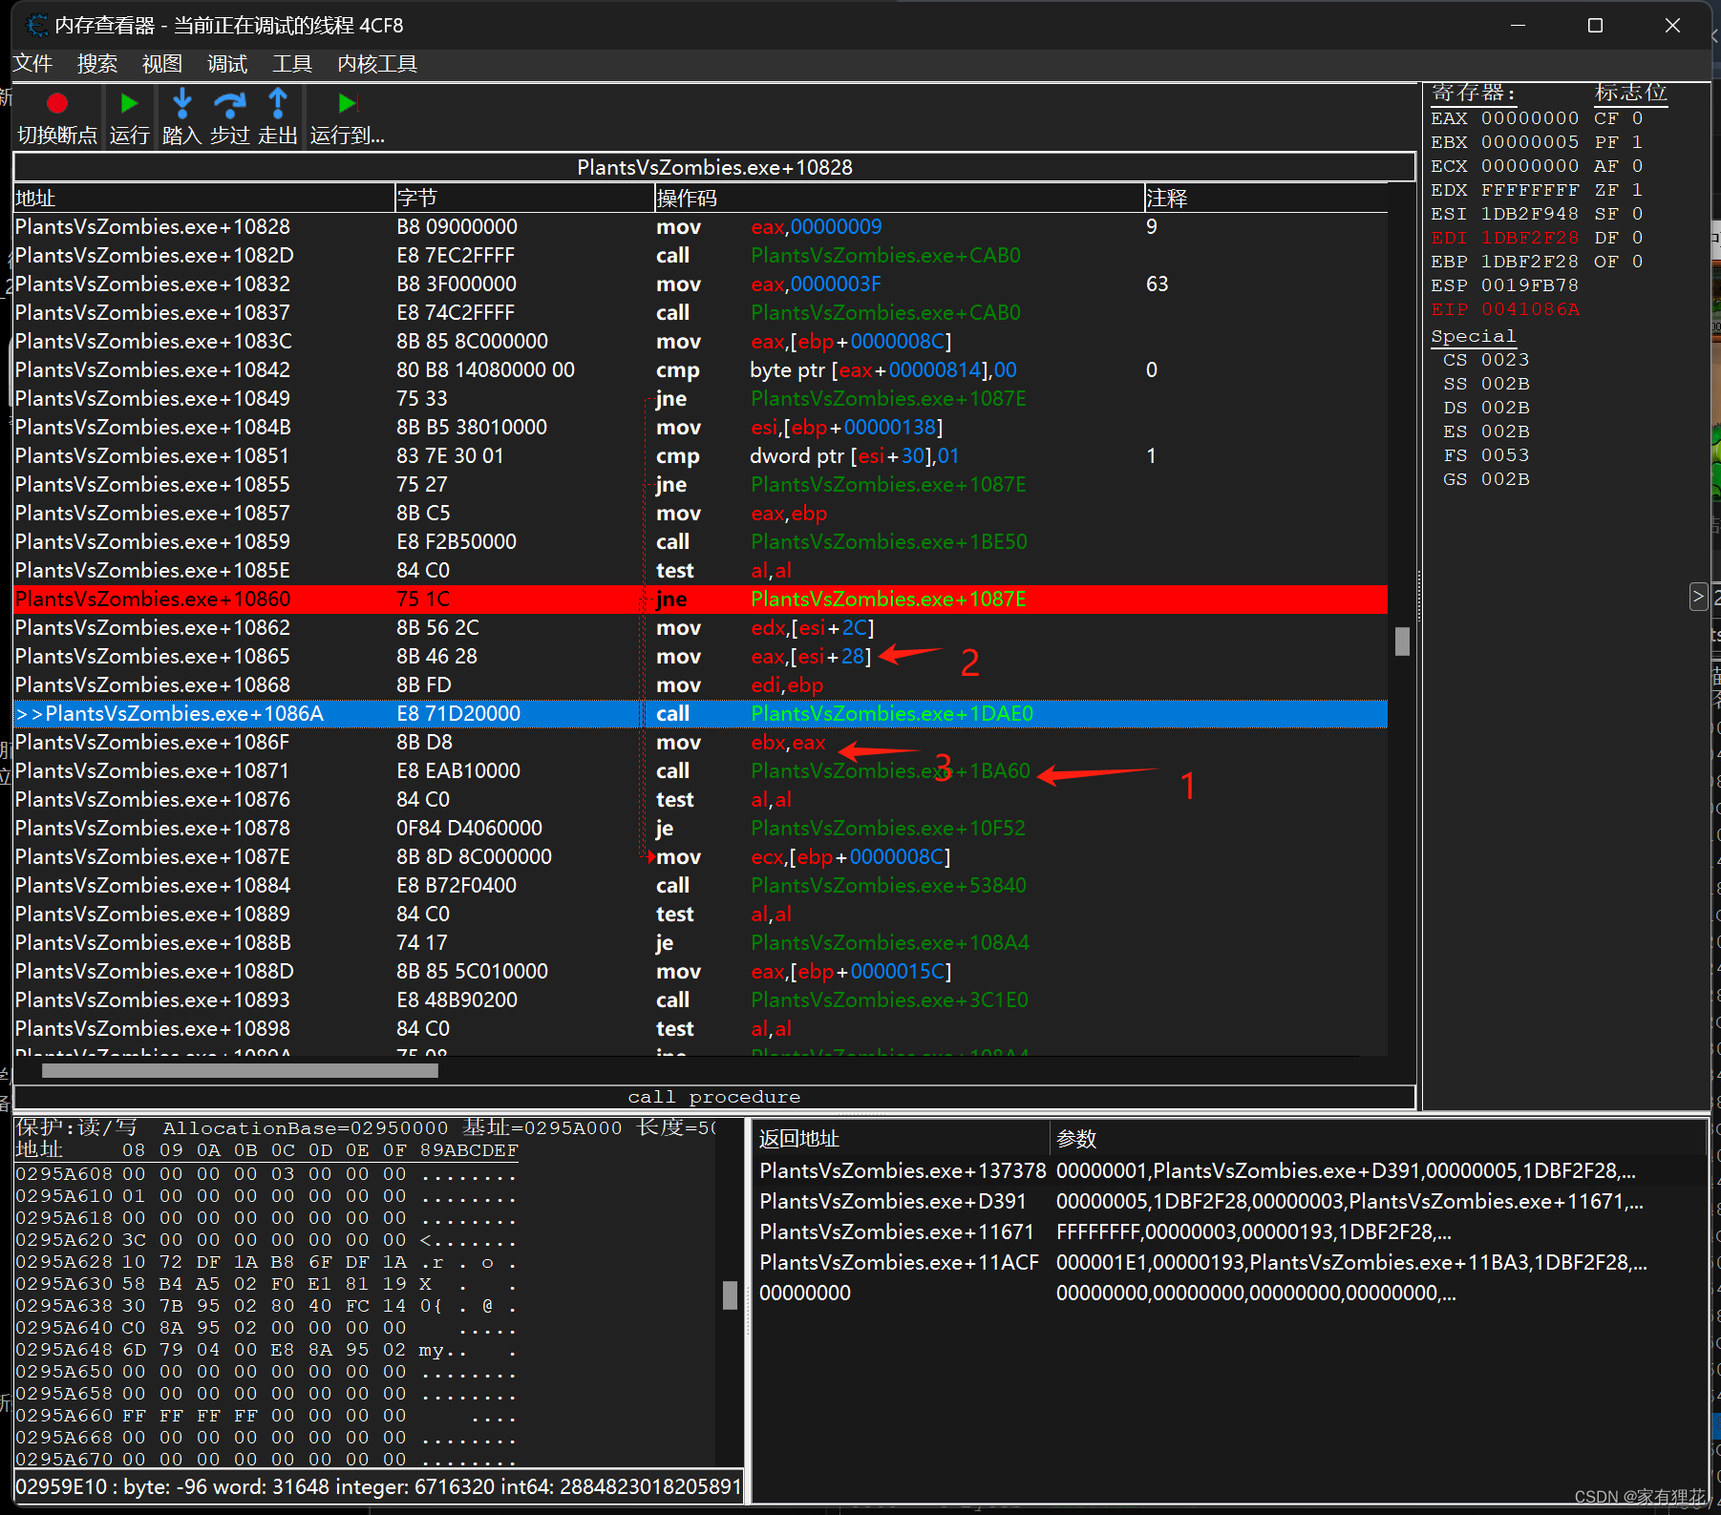Click the ECX 00000000 register value

(1504, 166)
